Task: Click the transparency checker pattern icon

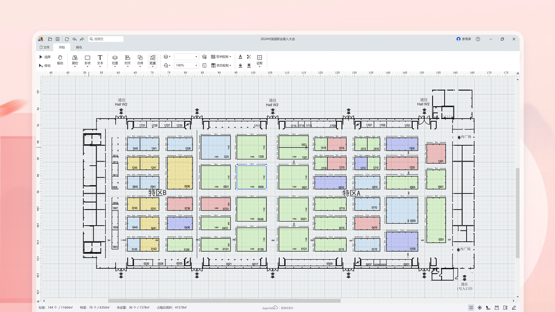Action: 249,57
